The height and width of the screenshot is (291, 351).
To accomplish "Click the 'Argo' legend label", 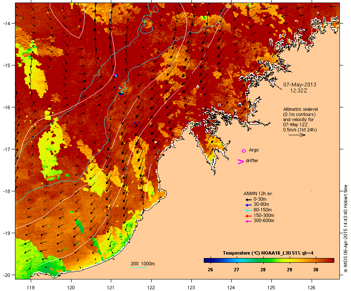I will click(x=254, y=150).
